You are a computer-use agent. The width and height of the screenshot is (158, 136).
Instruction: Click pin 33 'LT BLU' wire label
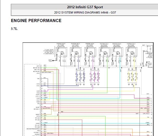pos(46,123)
